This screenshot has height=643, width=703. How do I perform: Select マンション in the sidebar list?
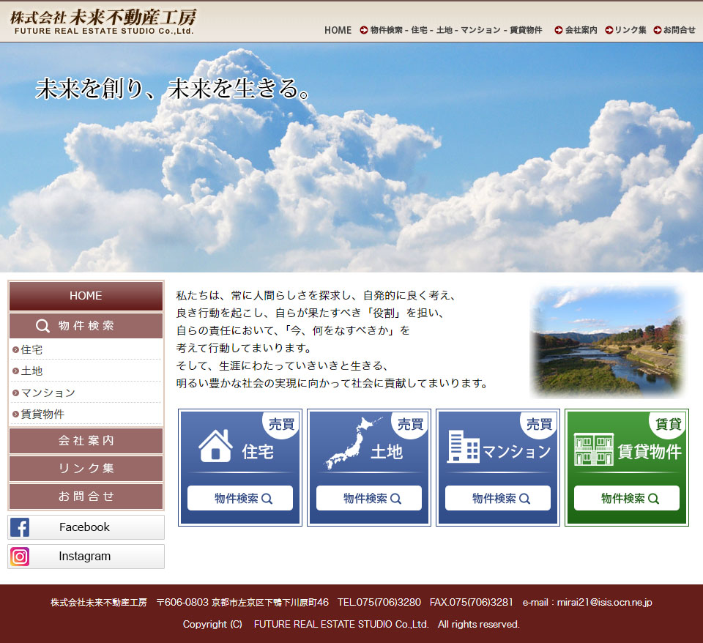coord(48,393)
